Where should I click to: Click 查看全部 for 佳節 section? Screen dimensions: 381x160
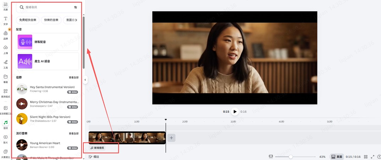point(74,78)
